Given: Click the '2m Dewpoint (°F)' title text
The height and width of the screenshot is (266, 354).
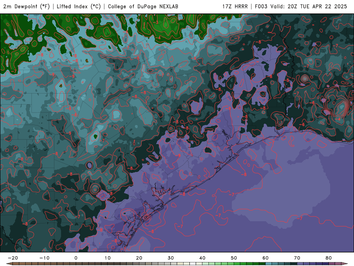Looking at the screenshot, I should click(26, 7).
